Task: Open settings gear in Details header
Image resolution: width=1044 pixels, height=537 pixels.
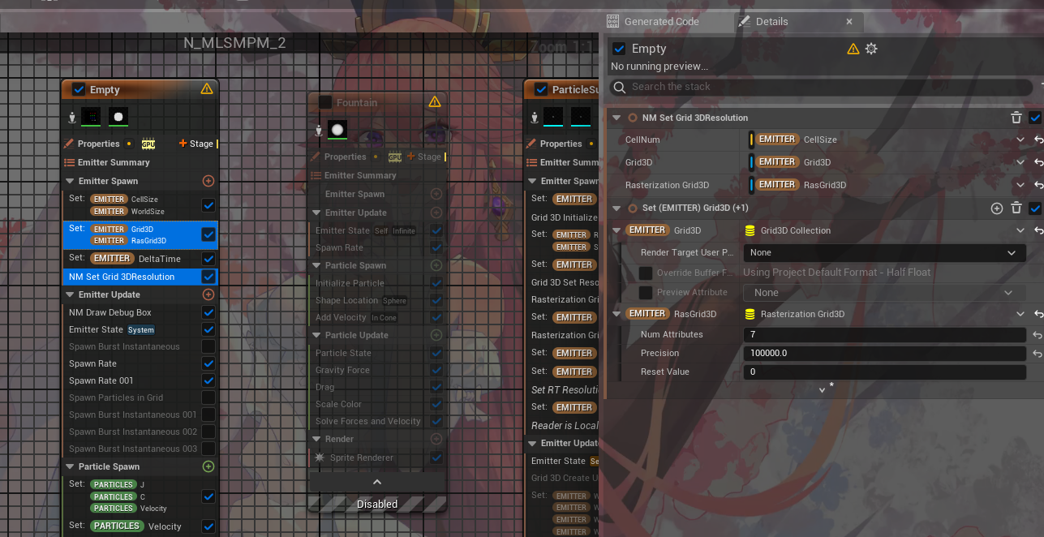Action: [x=871, y=49]
